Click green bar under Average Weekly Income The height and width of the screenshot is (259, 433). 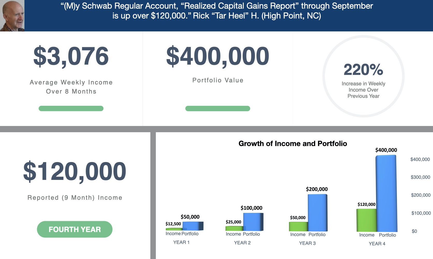[71, 108]
